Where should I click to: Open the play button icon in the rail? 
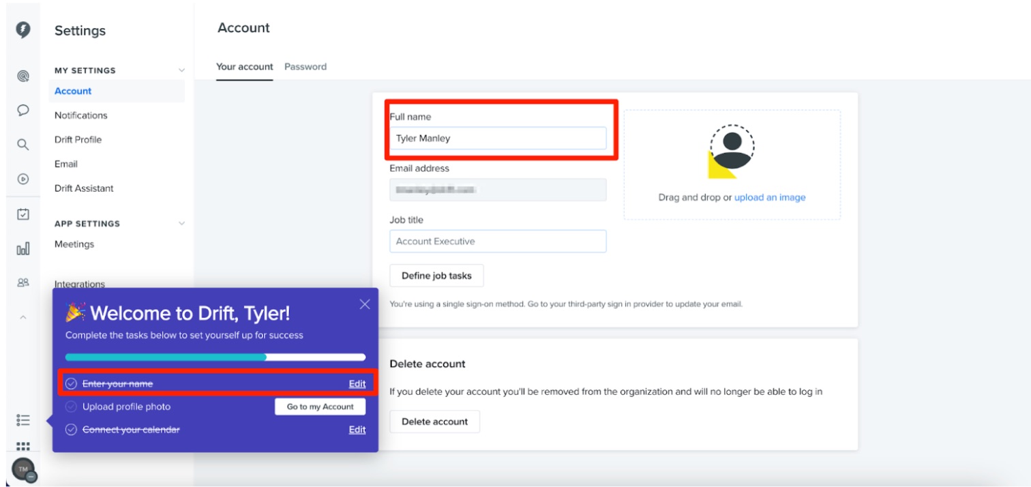pyautogui.click(x=23, y=179)
